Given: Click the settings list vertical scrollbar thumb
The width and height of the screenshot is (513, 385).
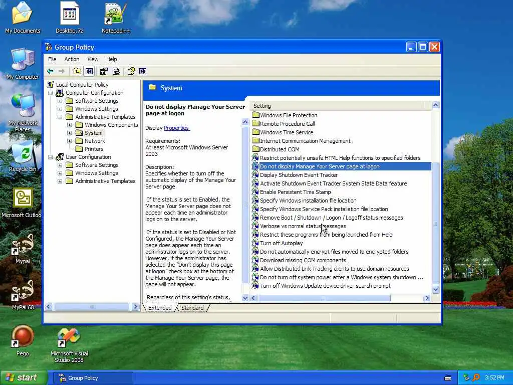Looking at the screenshot, I should pos(435,223).
